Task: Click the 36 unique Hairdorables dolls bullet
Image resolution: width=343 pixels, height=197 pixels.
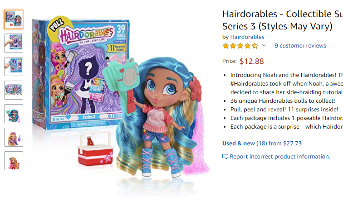Action: coord(283,101)
